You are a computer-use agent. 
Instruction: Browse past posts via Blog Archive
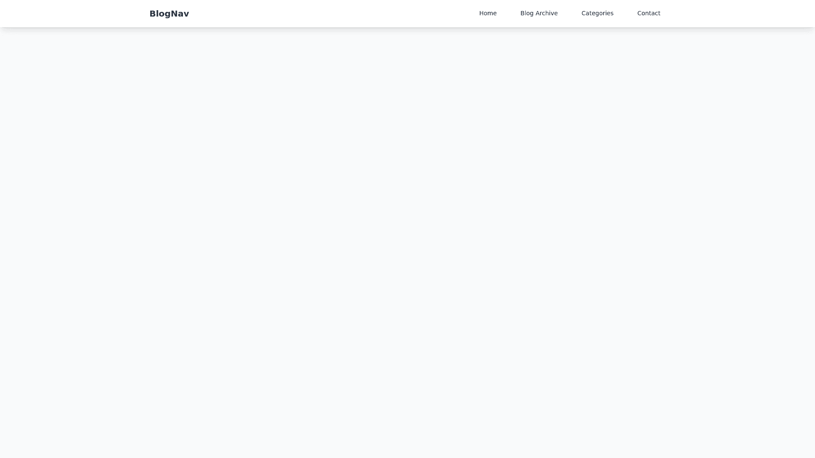click(539, 13)
